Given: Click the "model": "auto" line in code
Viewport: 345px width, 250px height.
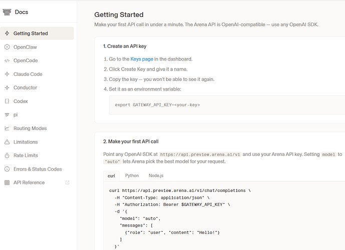Looking at the screenshot, I should 140,218.
